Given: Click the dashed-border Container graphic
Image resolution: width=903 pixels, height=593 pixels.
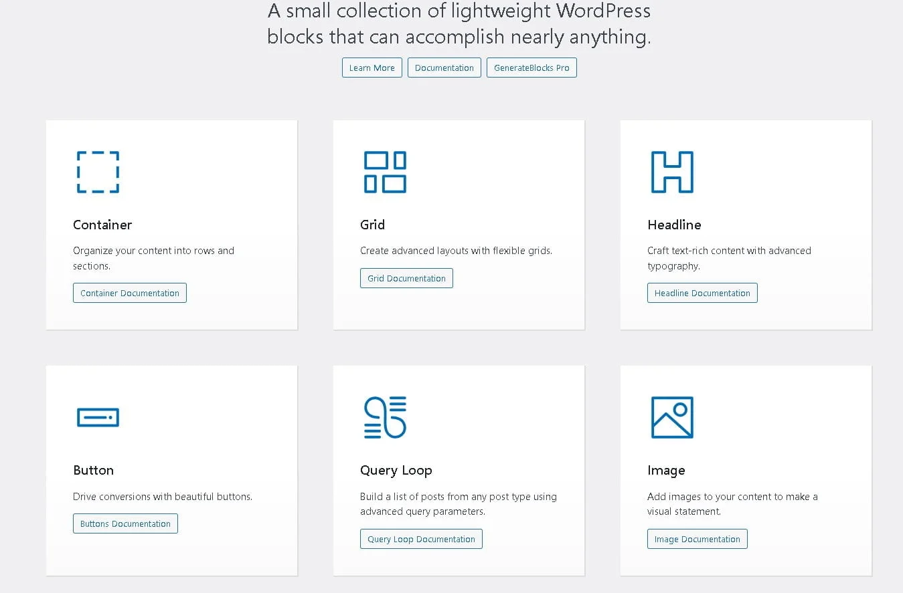Looking at the screenshot, I should (x=97, y=172).
